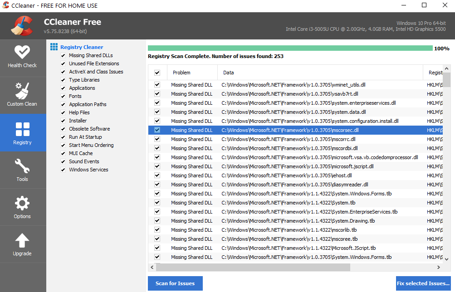Click the Scan for Issues button
455x292 pixels.
click(x=175, y=283)
